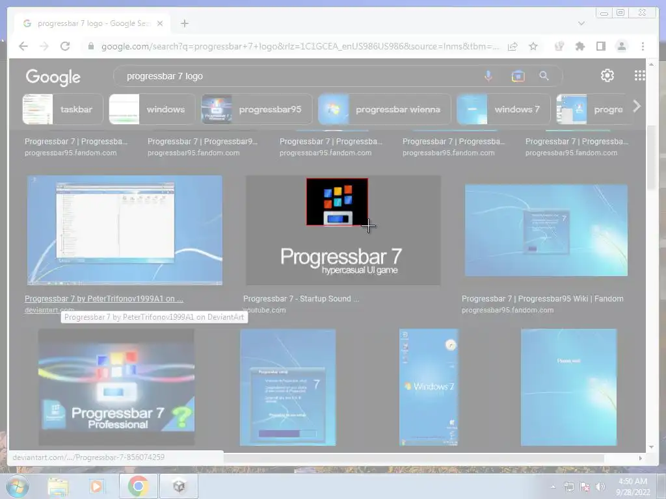Open the Progressbar 7 hypercasual UI game image
This screenshot has height=499, width=666.
click(343, 230)
